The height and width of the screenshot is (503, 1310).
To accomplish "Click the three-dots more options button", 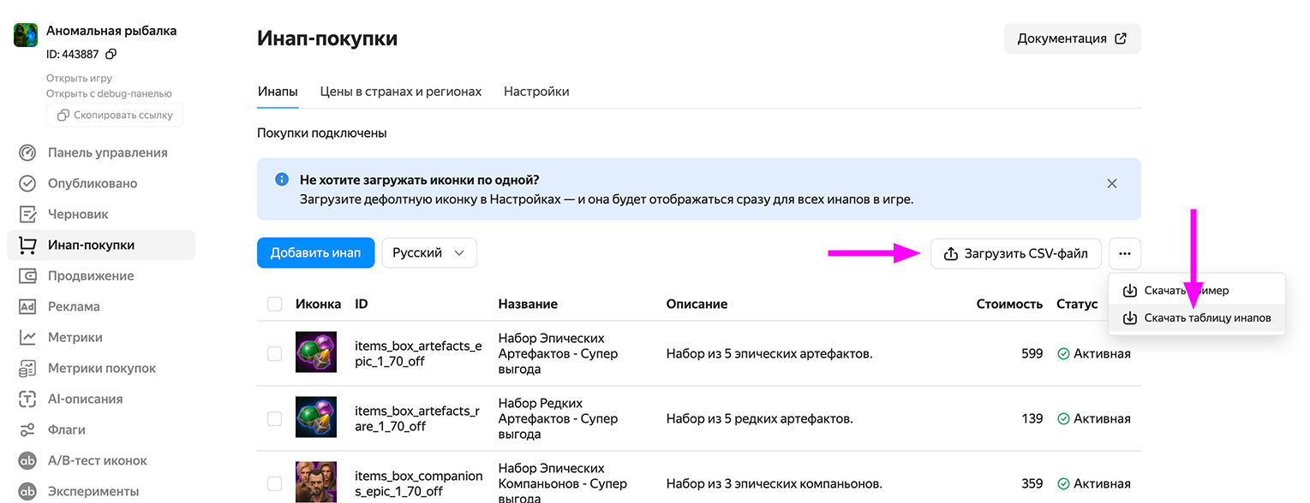I will tap(1124, 253).
